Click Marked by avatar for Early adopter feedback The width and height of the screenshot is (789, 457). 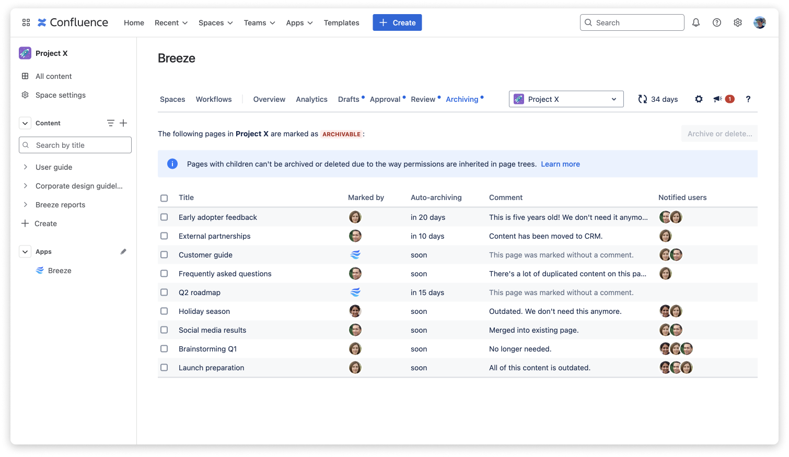(x=355, y=217)
